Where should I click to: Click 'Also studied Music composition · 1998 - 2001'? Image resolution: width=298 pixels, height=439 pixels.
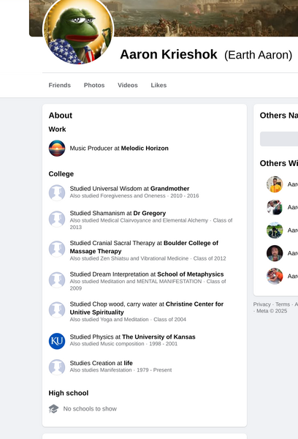[123, 344]
